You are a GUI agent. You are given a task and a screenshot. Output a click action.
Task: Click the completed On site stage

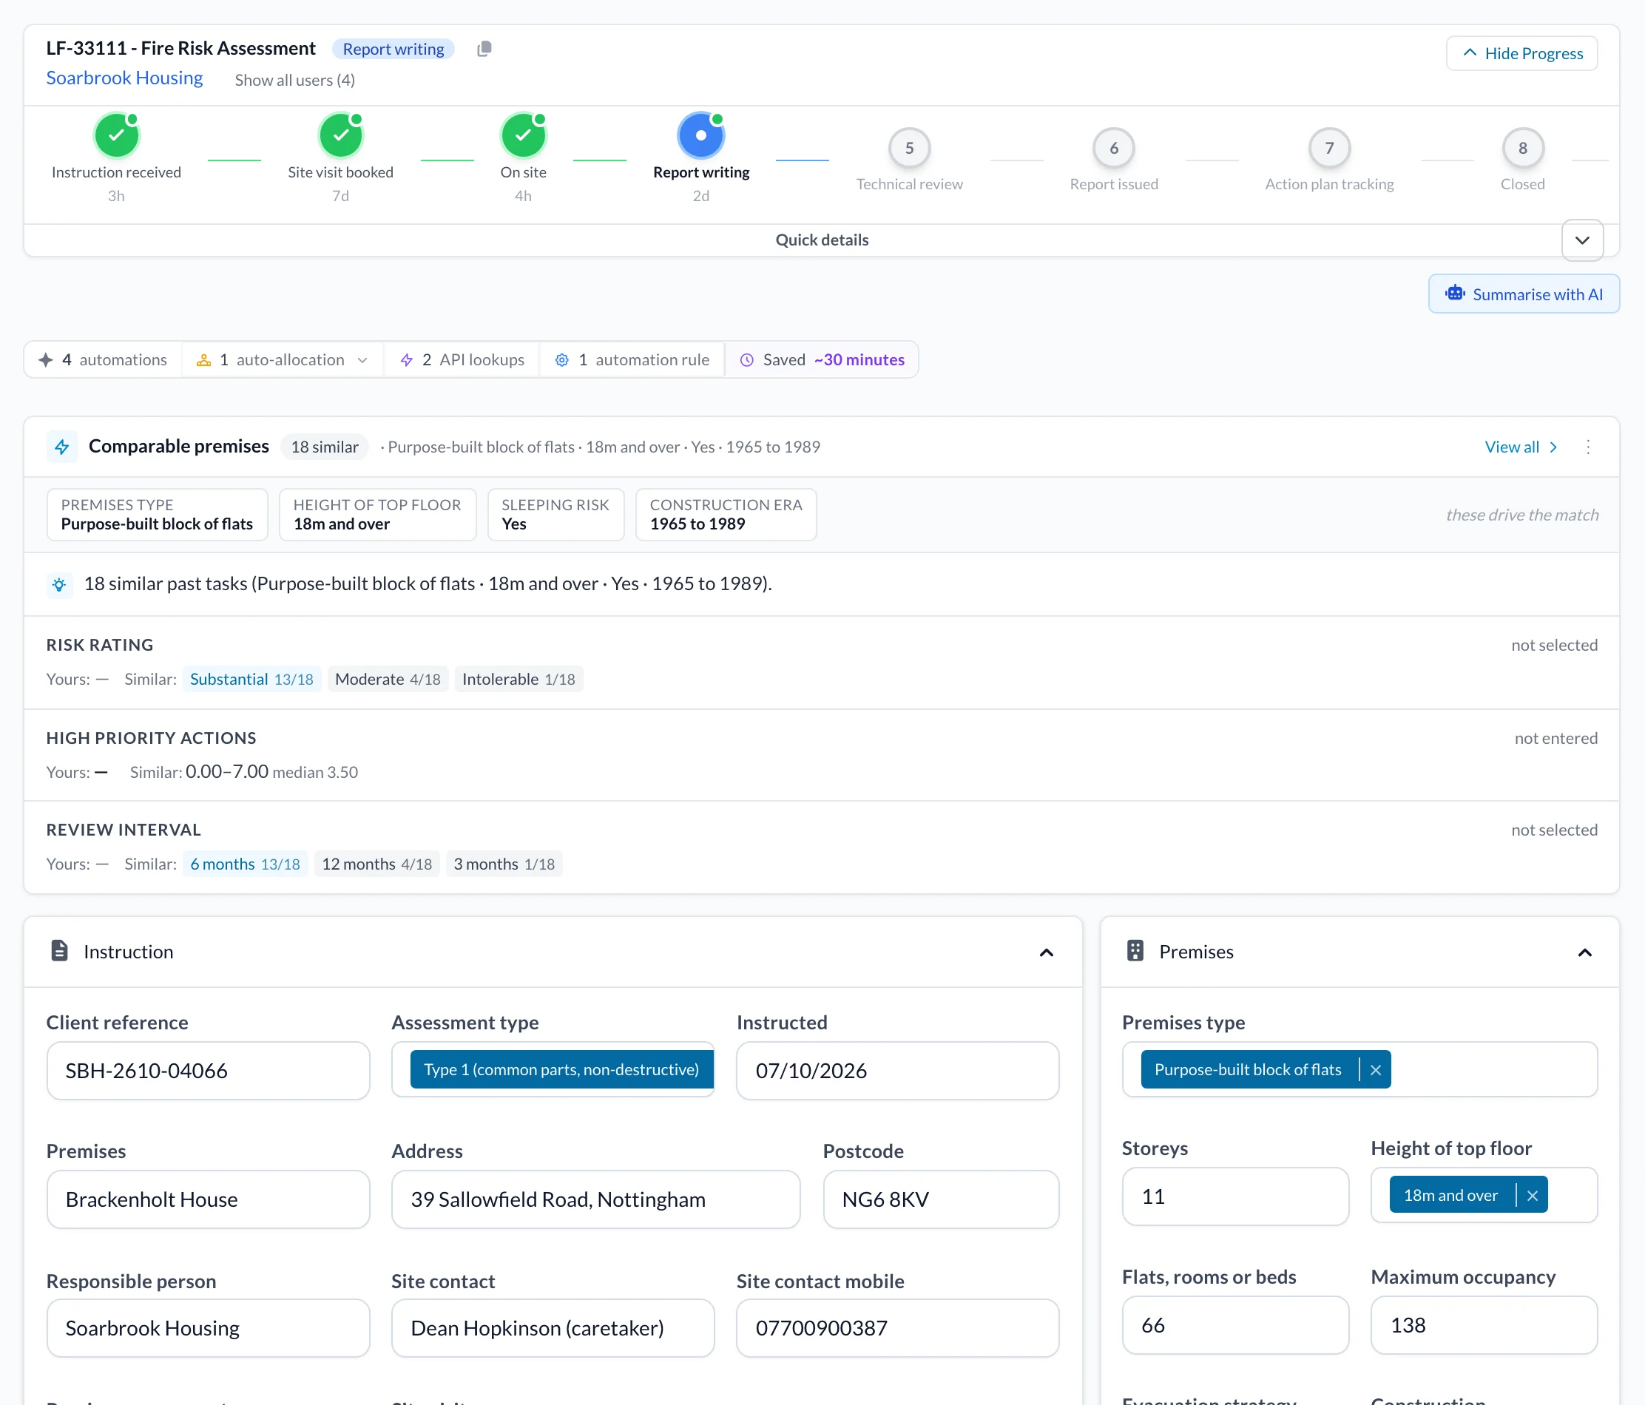click(x=523, y=136)
